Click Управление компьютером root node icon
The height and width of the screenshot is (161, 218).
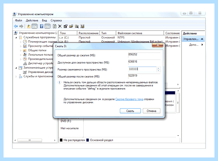16,33
